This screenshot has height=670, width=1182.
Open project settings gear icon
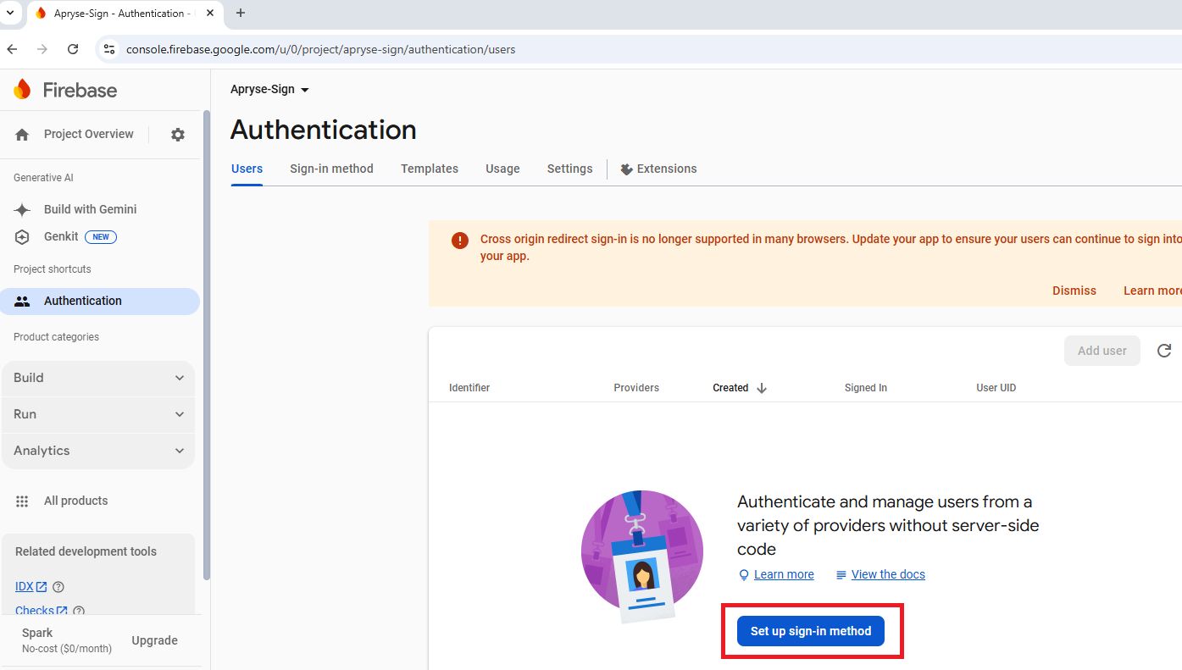pyautogui.click(x=178, y=135)
